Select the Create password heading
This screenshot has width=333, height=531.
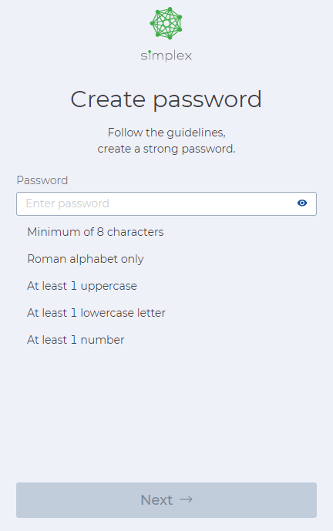[166, 99]
